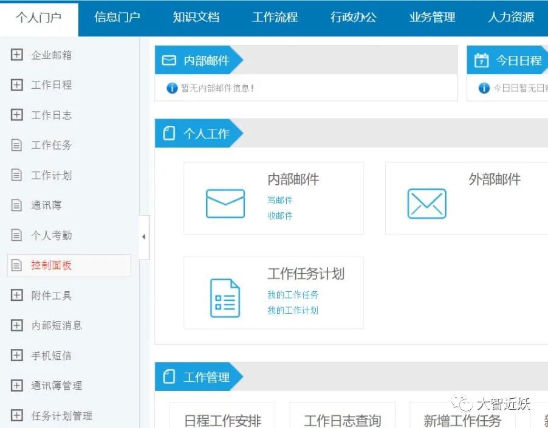Select 个人考勤 in the sidebar
Screen dimensions: 548x428
[52, 235]
